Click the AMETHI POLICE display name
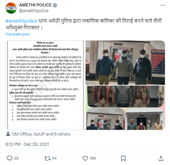Image resolution: width=170 pixels, height=165 pixels. 35,5
